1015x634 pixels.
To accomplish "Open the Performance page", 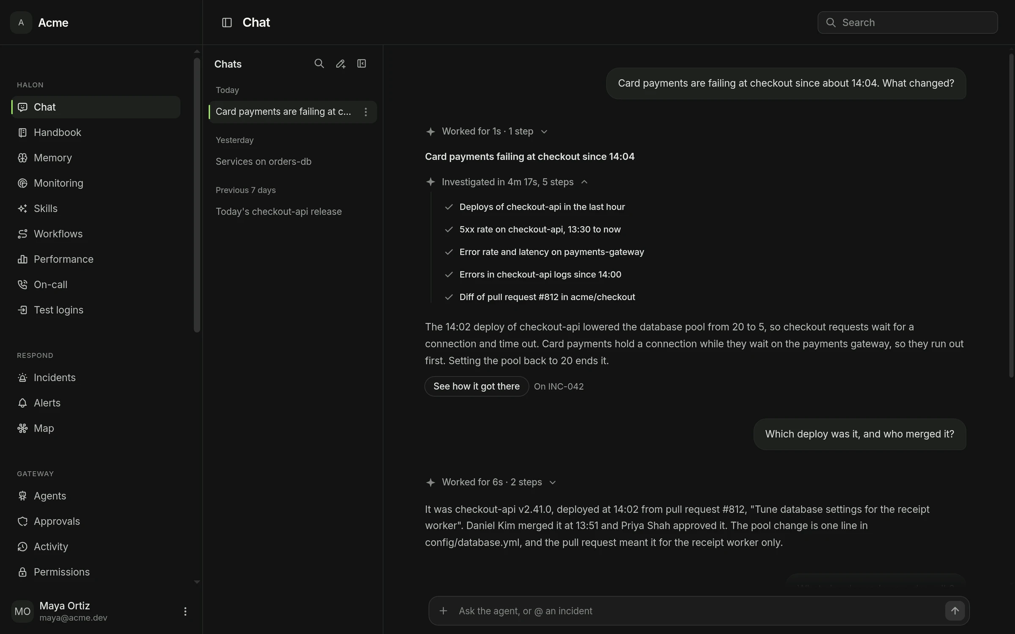I will (x=96, y=259).
